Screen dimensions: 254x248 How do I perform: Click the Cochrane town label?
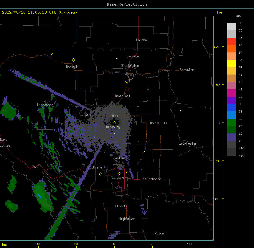point(95,167)
